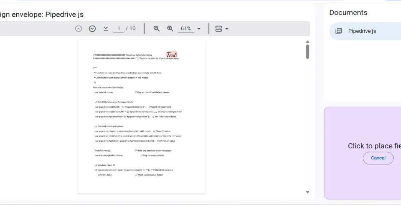Click the 'function authorizePipedrive' line
The width and height of the screenshot is (401, 205).
pos(108,88)
